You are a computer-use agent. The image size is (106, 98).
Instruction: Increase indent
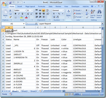pyautogui.click(x=40, y=17)
